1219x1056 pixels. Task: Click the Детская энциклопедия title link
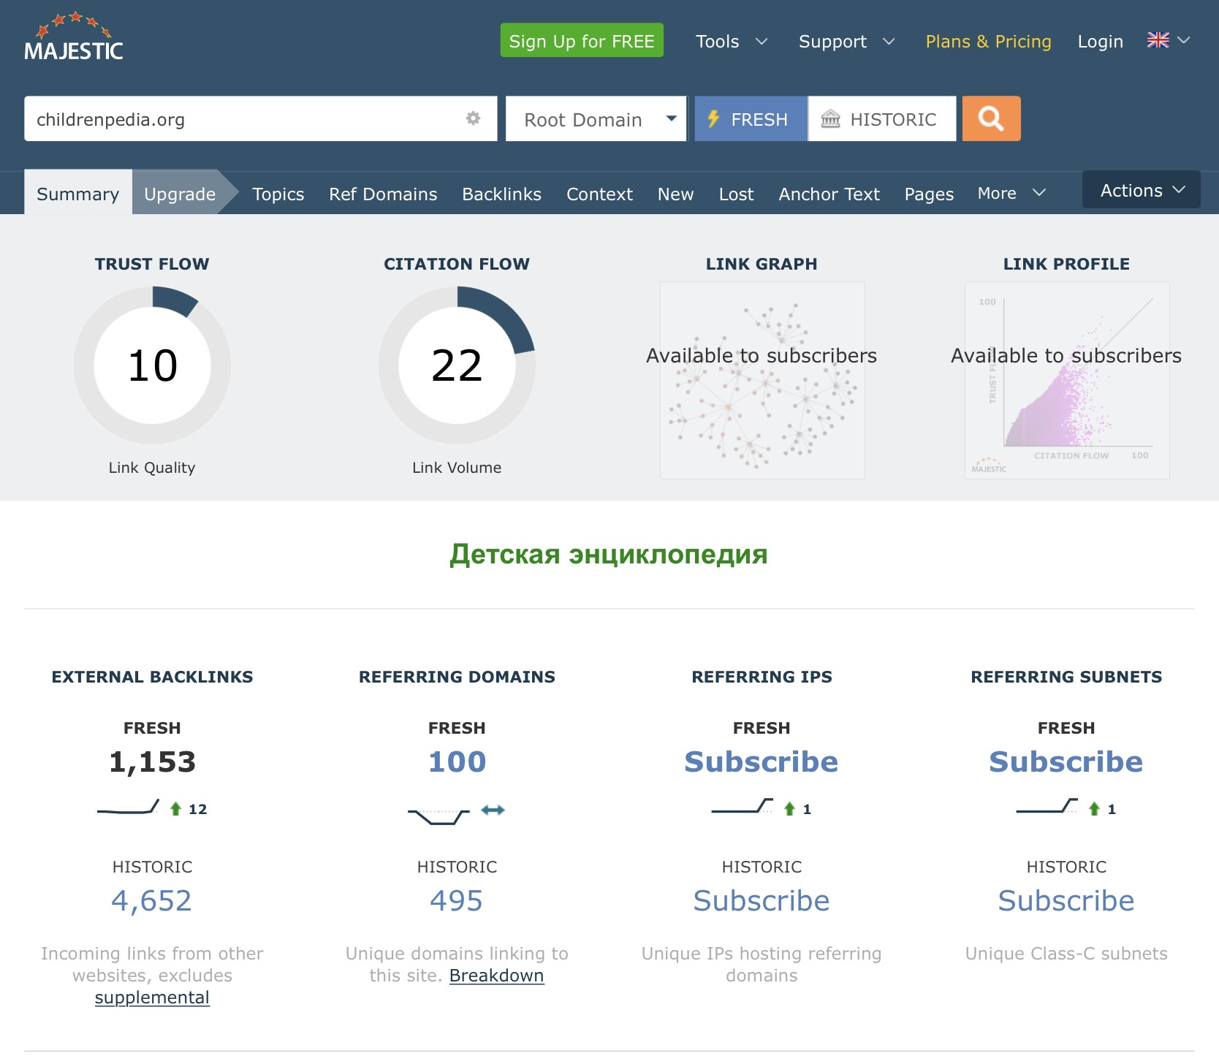[609, 554]
